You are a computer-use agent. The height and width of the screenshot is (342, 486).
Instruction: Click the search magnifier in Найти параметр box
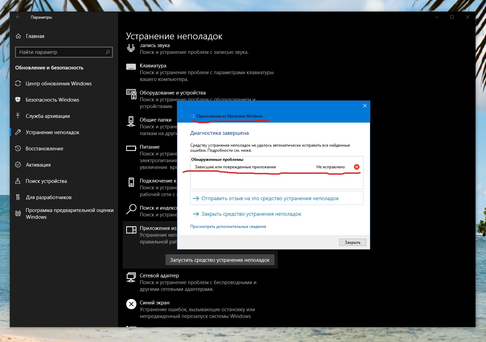pyautogui.click(x=108, y=52)
